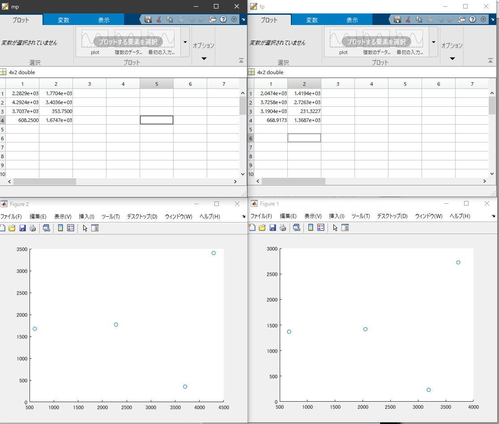Select cell 668.9173 in fp table
Screen dimensions: 499x424
[271, 120]
